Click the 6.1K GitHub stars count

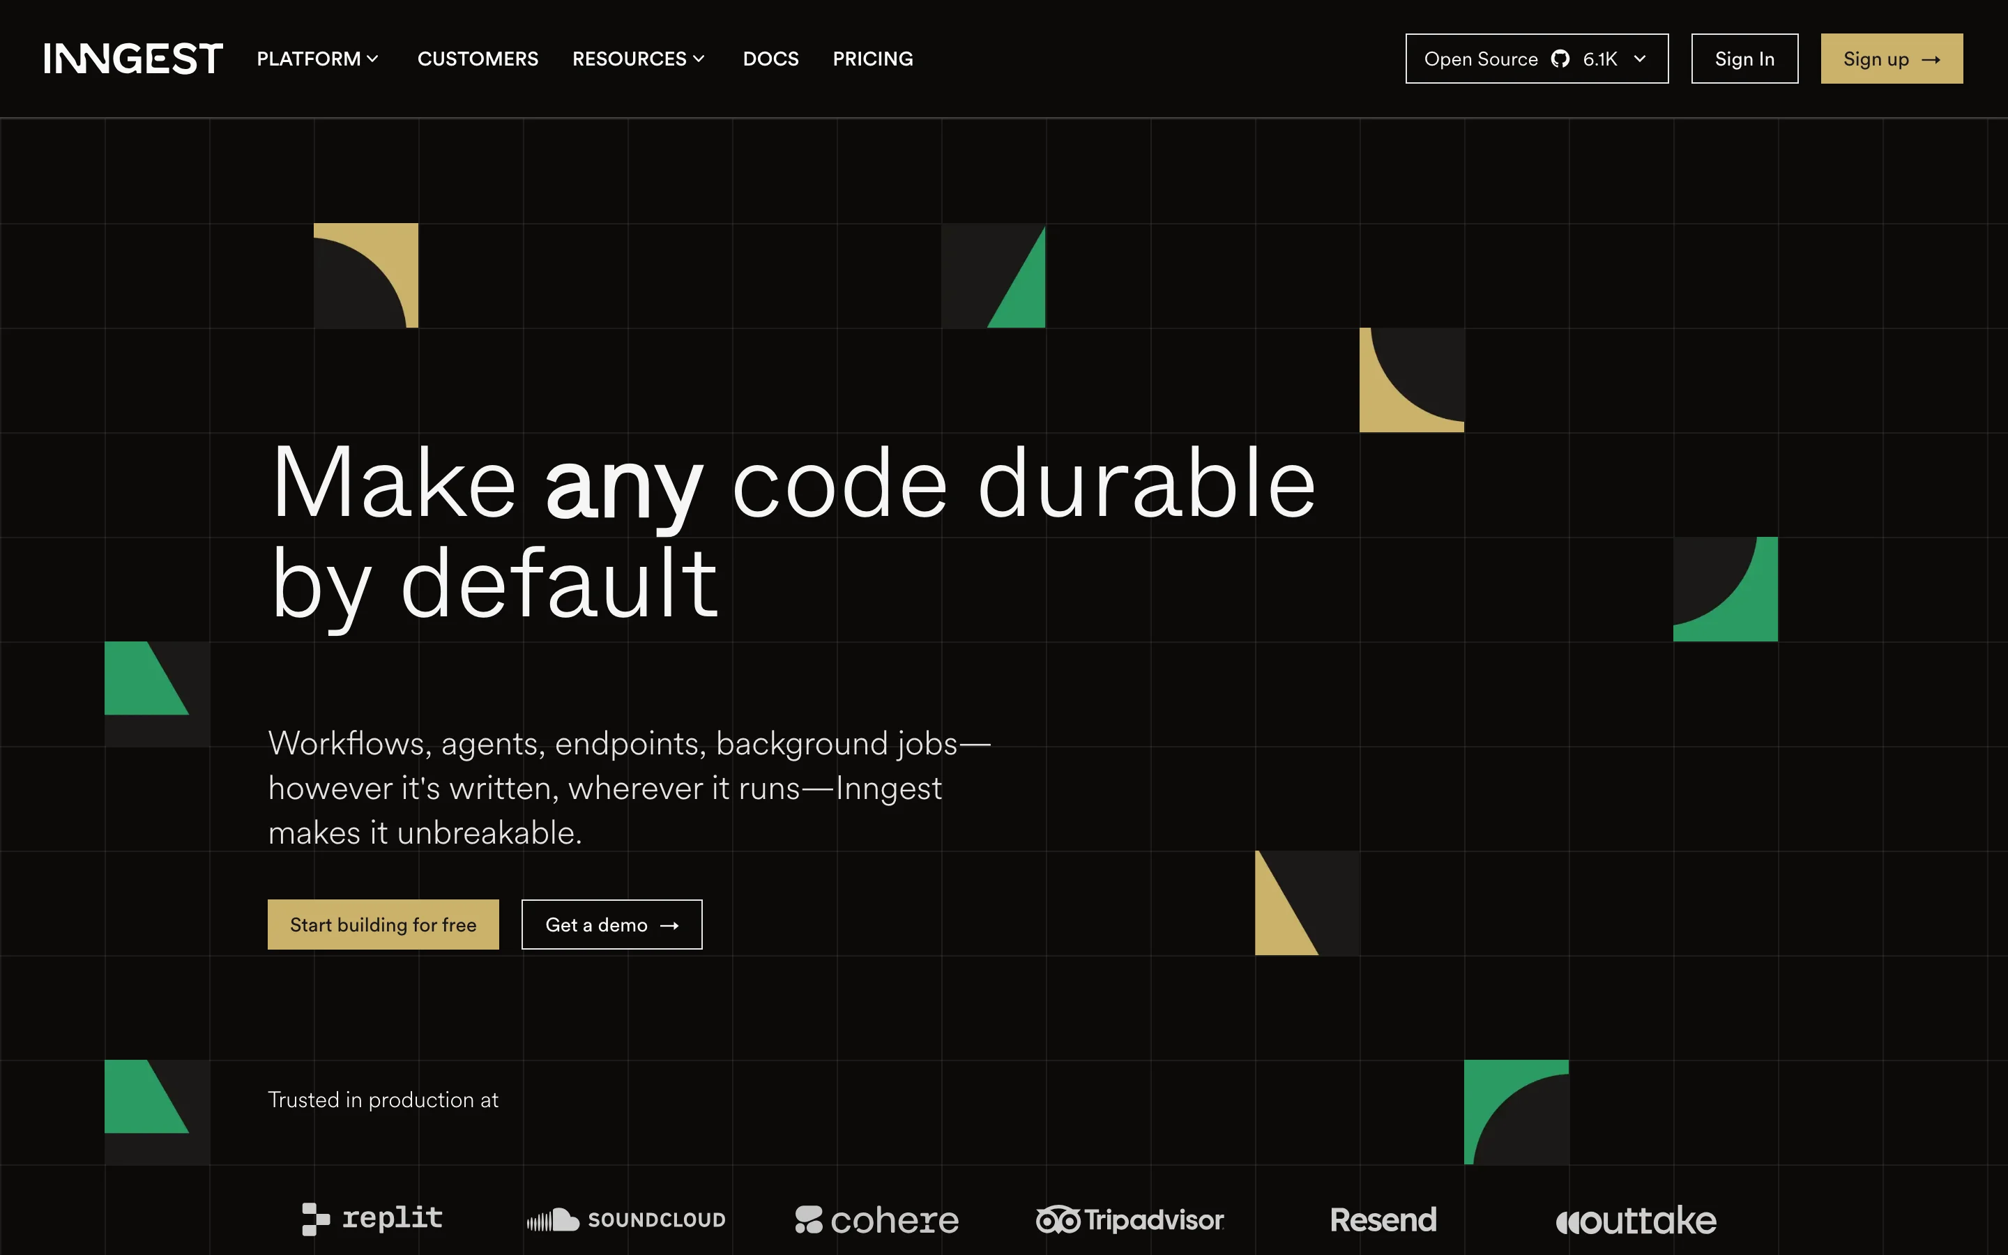click(1599, 59)
